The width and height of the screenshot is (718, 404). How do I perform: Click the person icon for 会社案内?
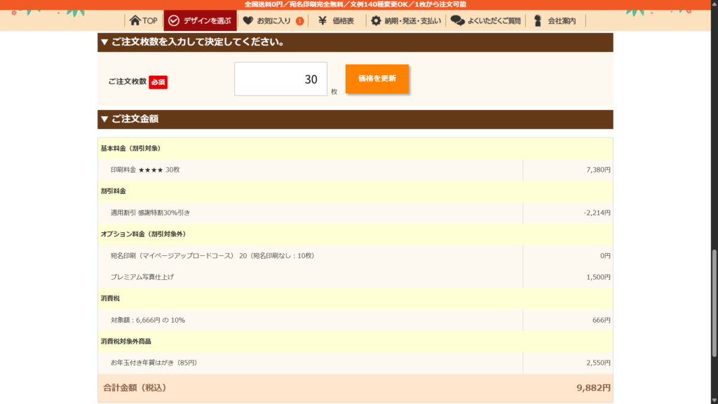tap(538, 20)
